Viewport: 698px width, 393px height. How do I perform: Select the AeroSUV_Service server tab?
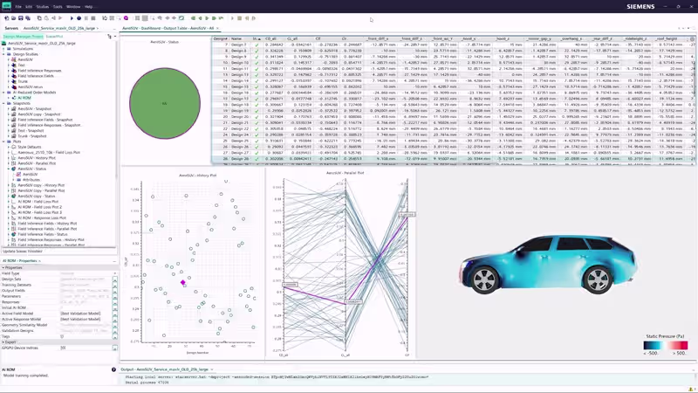(x=59, y=28)
